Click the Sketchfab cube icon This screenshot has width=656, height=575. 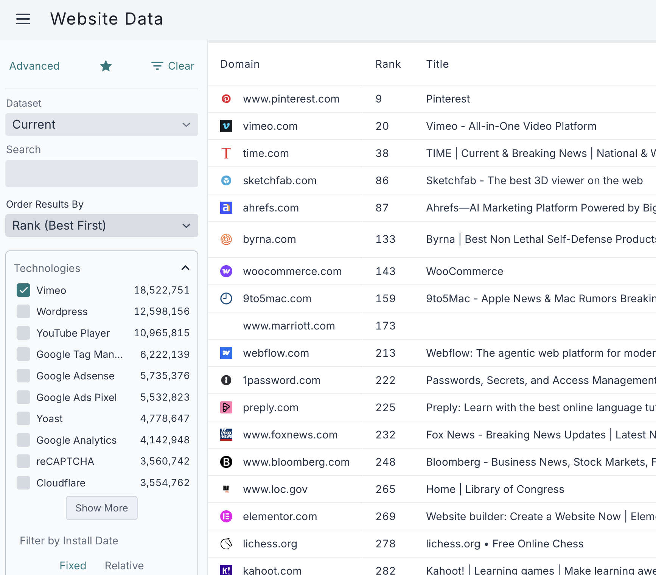[x=226, y=180]
